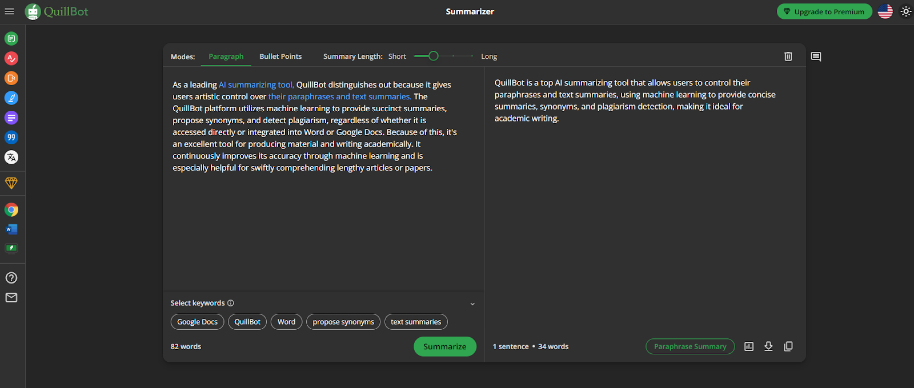This screenshot has height=388, width=914.
Task: Open the feedback comment icon
Action: click(x=816, y=56)
